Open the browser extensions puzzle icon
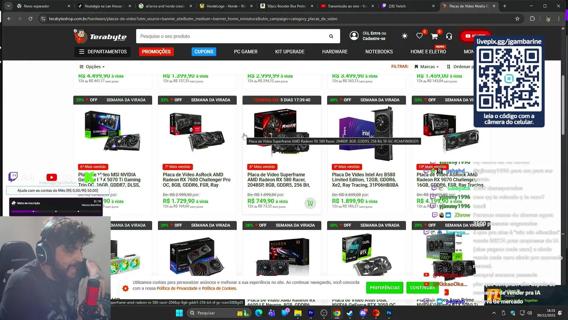This screenshot has width=568, height=320. click(532, 19)
